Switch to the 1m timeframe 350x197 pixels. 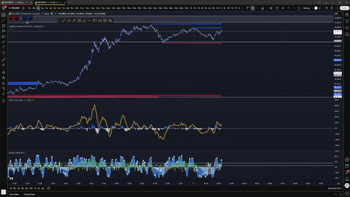tap(38, 8)
